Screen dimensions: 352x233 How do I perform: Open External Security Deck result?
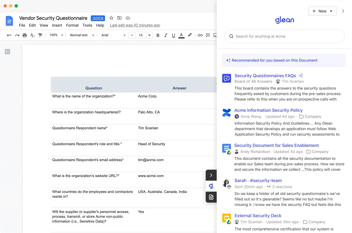(x=258, y=216)
